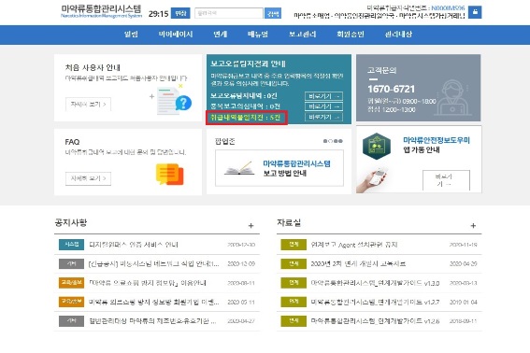
Task: Click the 마약류통합관리시스템 logo
Action: 101,11
